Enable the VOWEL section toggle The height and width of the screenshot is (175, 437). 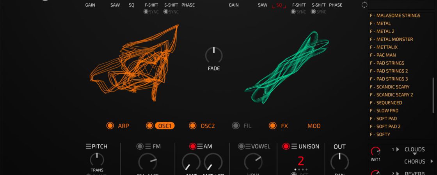(x=241, y=146)
